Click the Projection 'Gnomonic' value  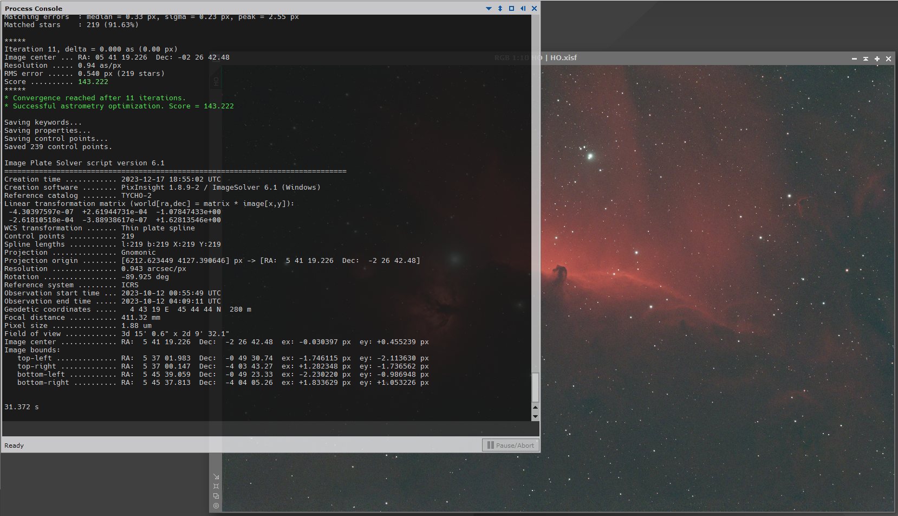139,253
